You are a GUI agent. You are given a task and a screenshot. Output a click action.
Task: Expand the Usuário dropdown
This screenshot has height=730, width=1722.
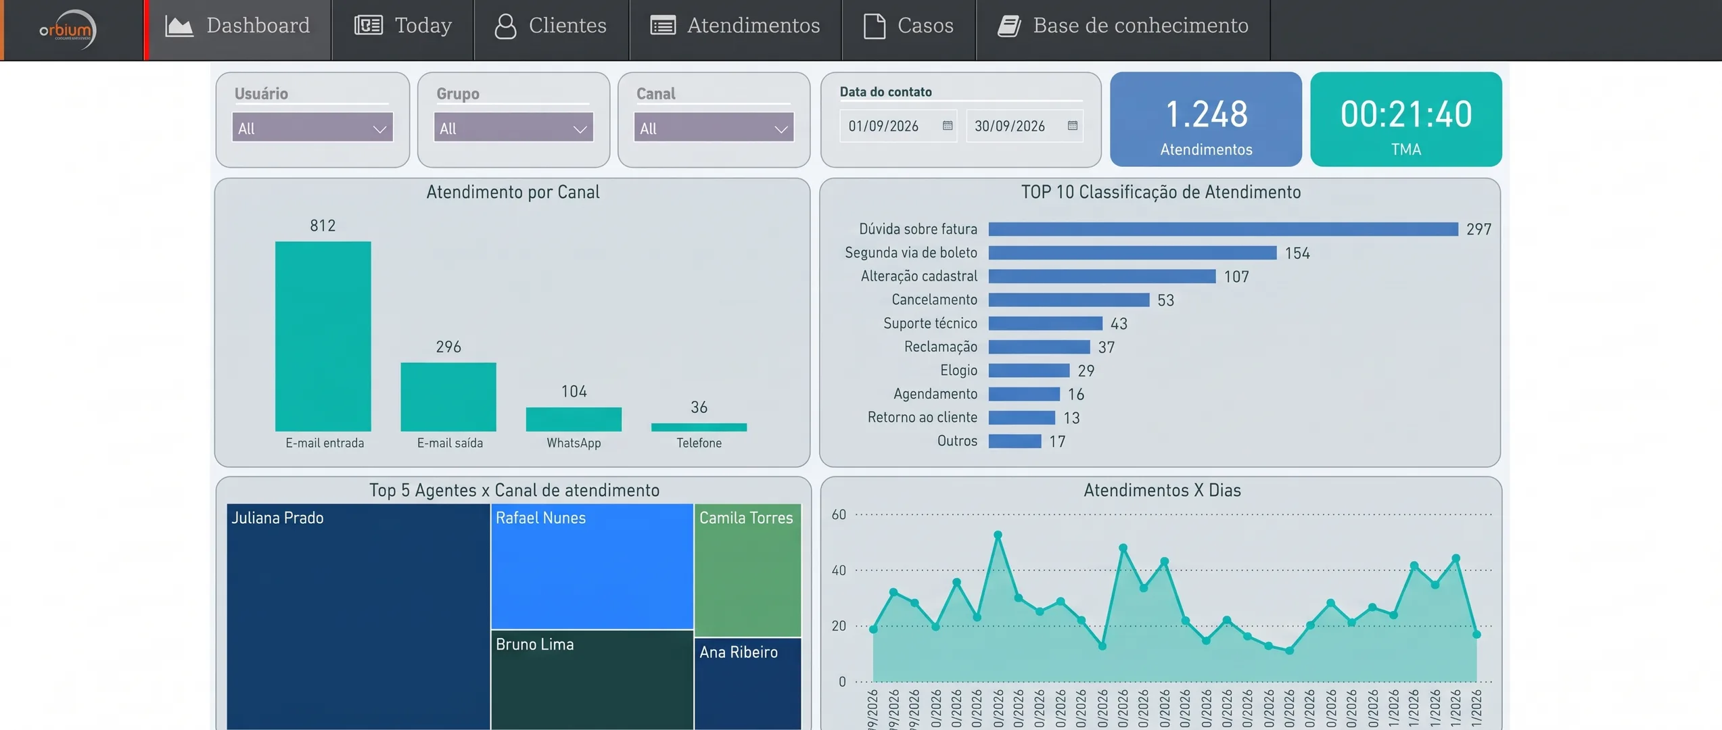click(312, 128)
